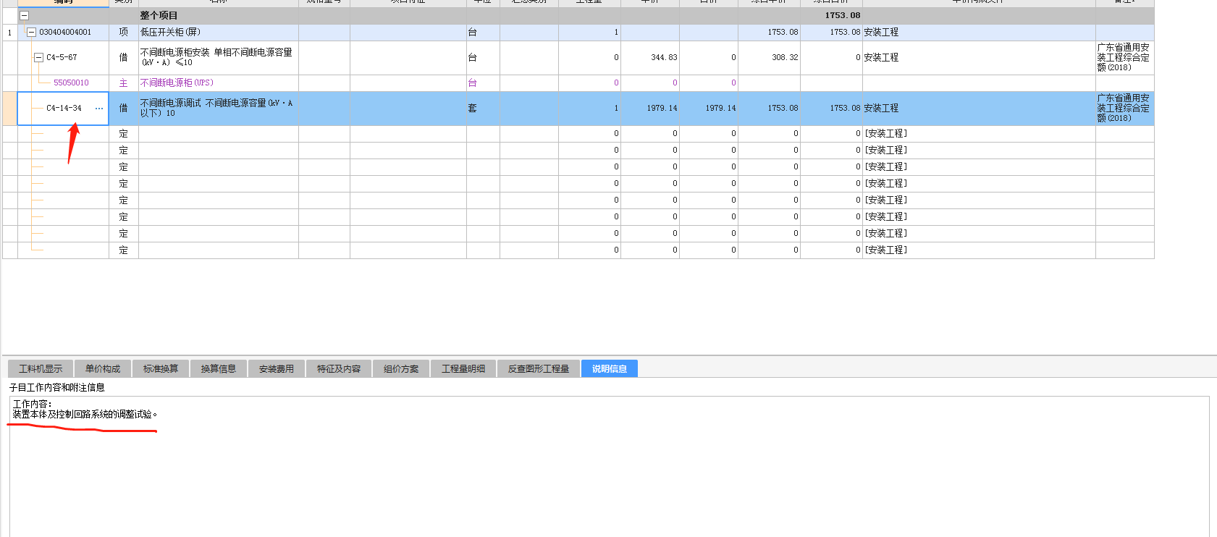Select the active 说明信息 tab
Screen dimensions: 1217x537
(x=610, y=368)
